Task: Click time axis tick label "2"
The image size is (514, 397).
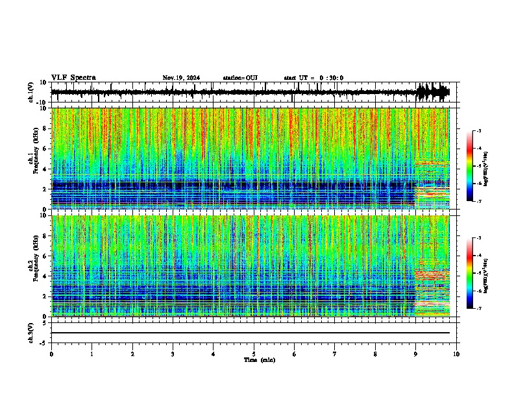Action: (132, 354)
